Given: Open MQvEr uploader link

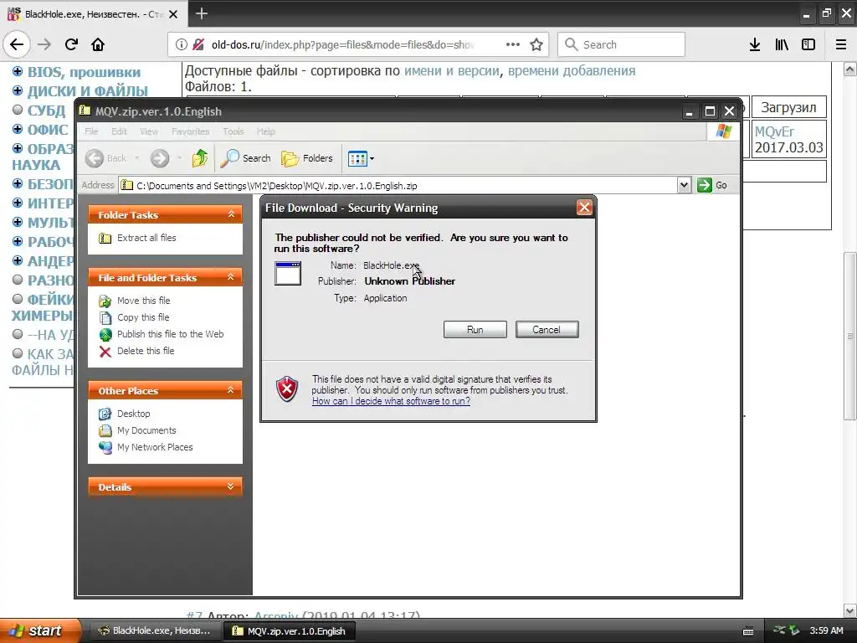Looking at the screenshot, I should (774, 131).
